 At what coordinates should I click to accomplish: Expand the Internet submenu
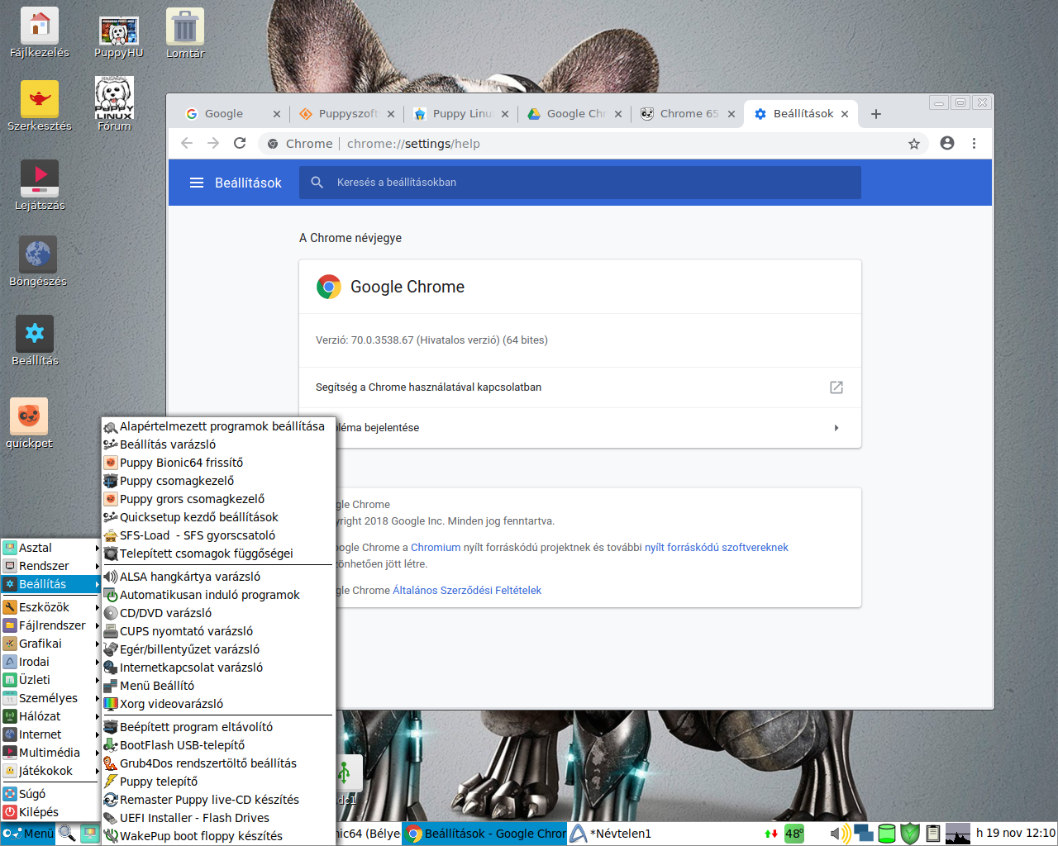coord(50,734)
